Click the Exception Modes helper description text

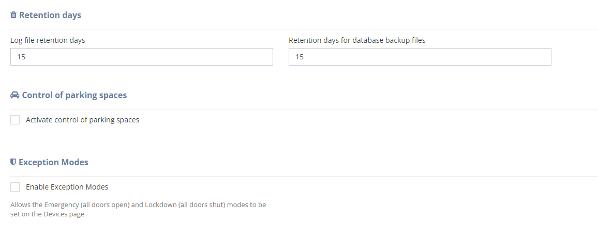coord(138,209)
